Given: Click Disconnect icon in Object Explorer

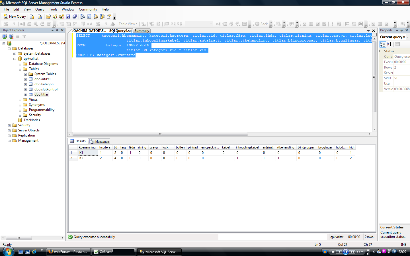Looking at the screenshot, I should click(11, 36).
